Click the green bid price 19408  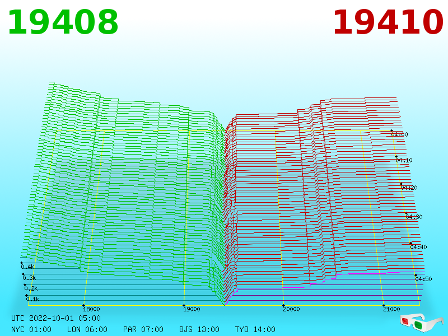point(63,22)
